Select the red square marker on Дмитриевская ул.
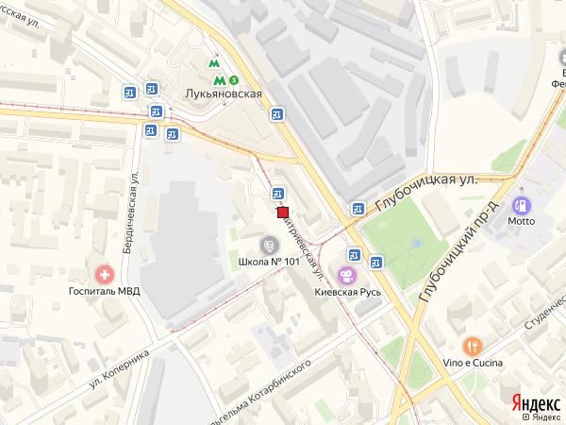This screenshot has height=425, width=566. (283, 212)
